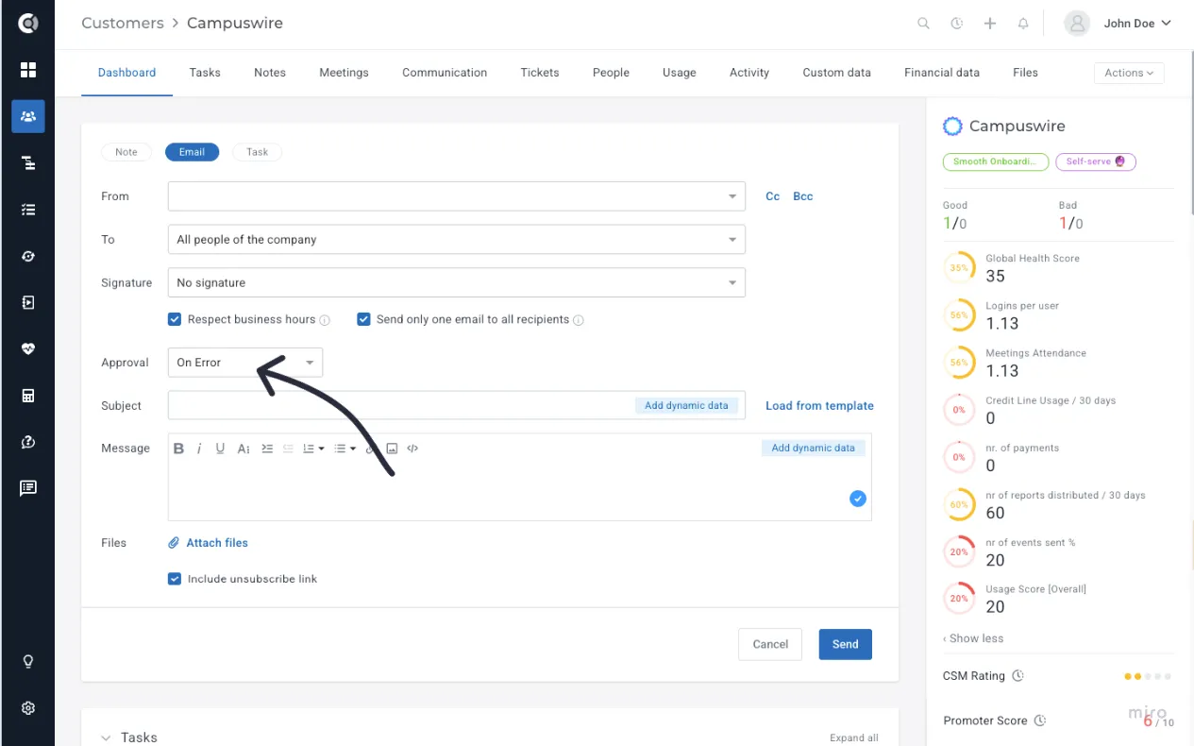
Task: Switch to the Financial data tab
Action: tap(942, 73)
